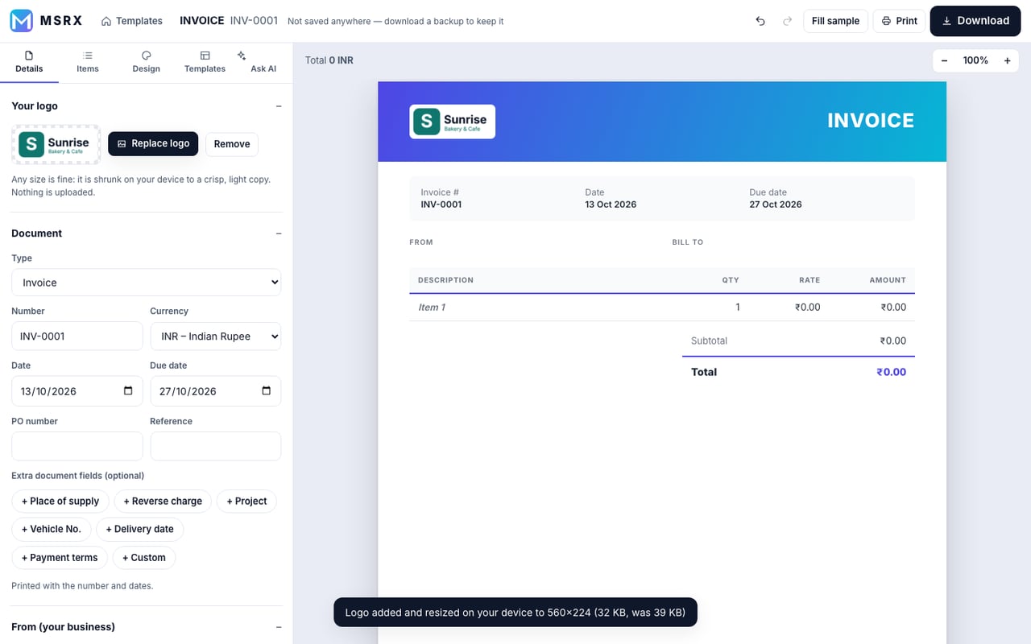Viewport: 1031px width, 644px height.
Task: Collapse the From (your business) section
Action: pos(279,627)
